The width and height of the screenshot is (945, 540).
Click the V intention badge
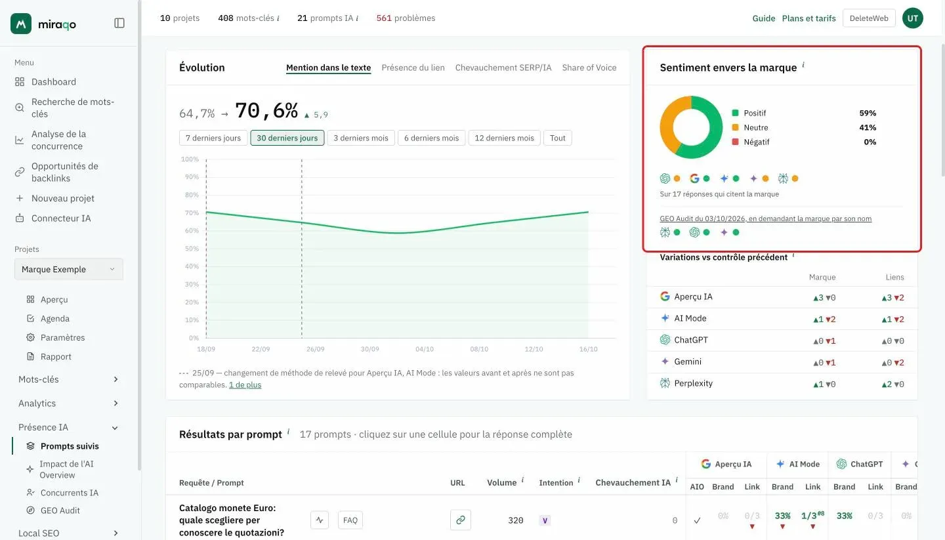coord(545,520)
